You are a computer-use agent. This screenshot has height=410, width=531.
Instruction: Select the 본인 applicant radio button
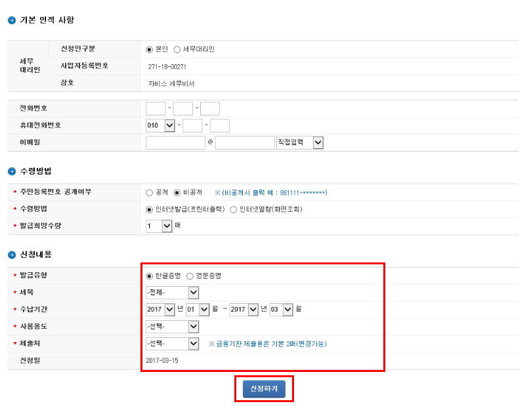click(x=150, y=49)
